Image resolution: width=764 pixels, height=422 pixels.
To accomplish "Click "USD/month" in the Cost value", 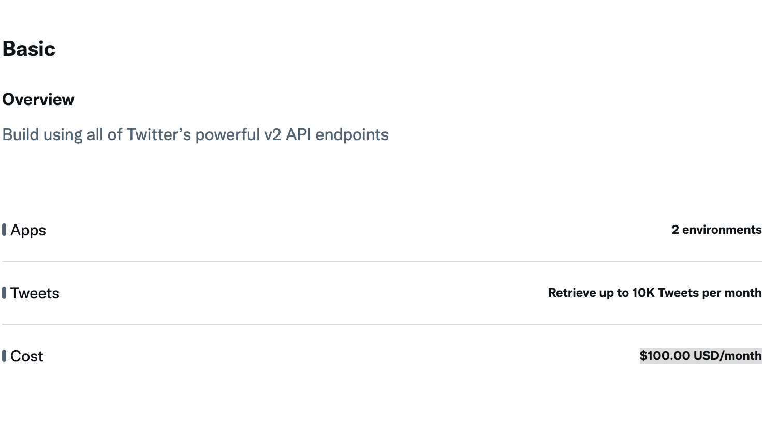I will 727,356.
